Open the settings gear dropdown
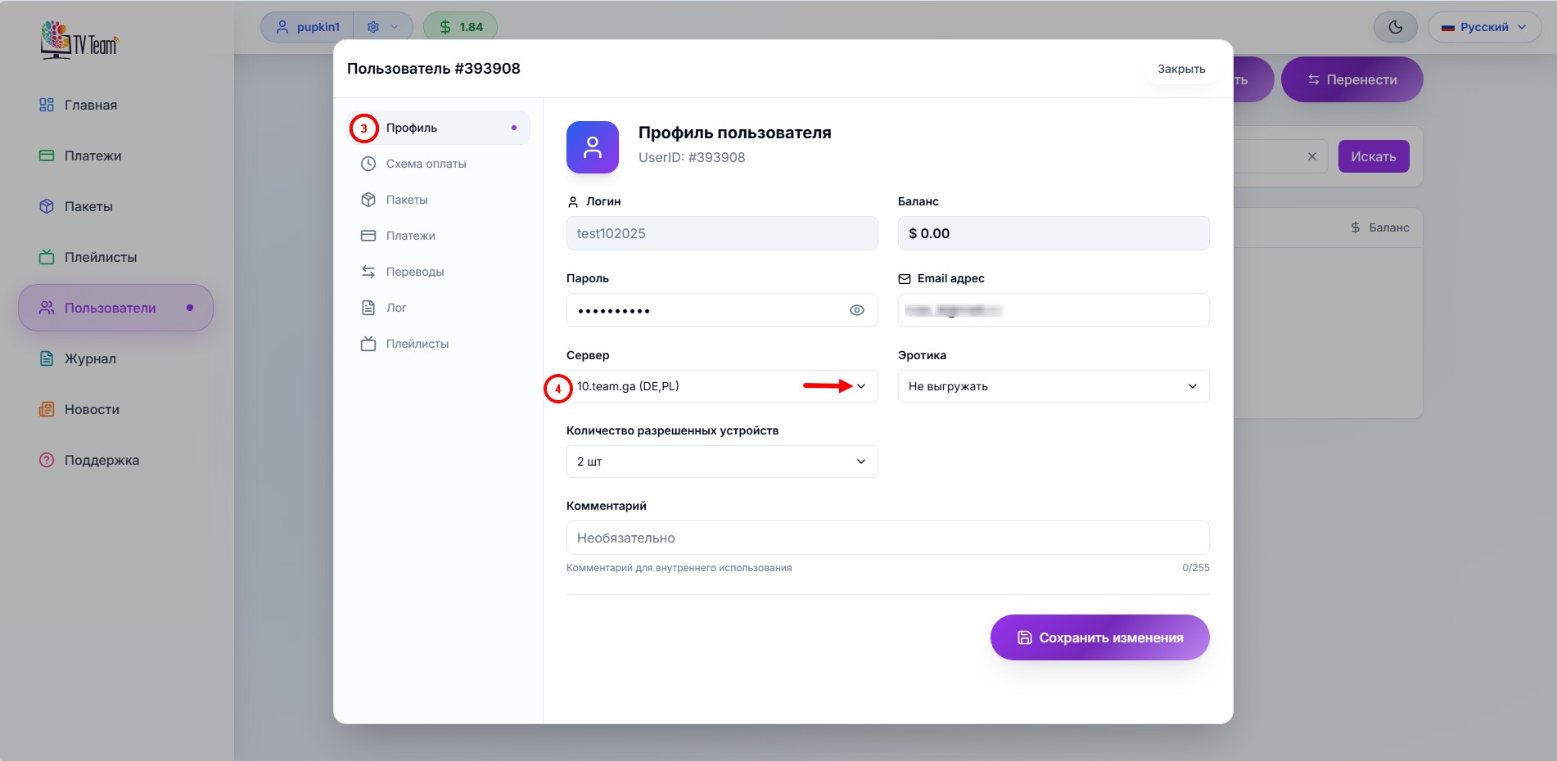This screenshot has width=1557, height=761. (382, 27)
